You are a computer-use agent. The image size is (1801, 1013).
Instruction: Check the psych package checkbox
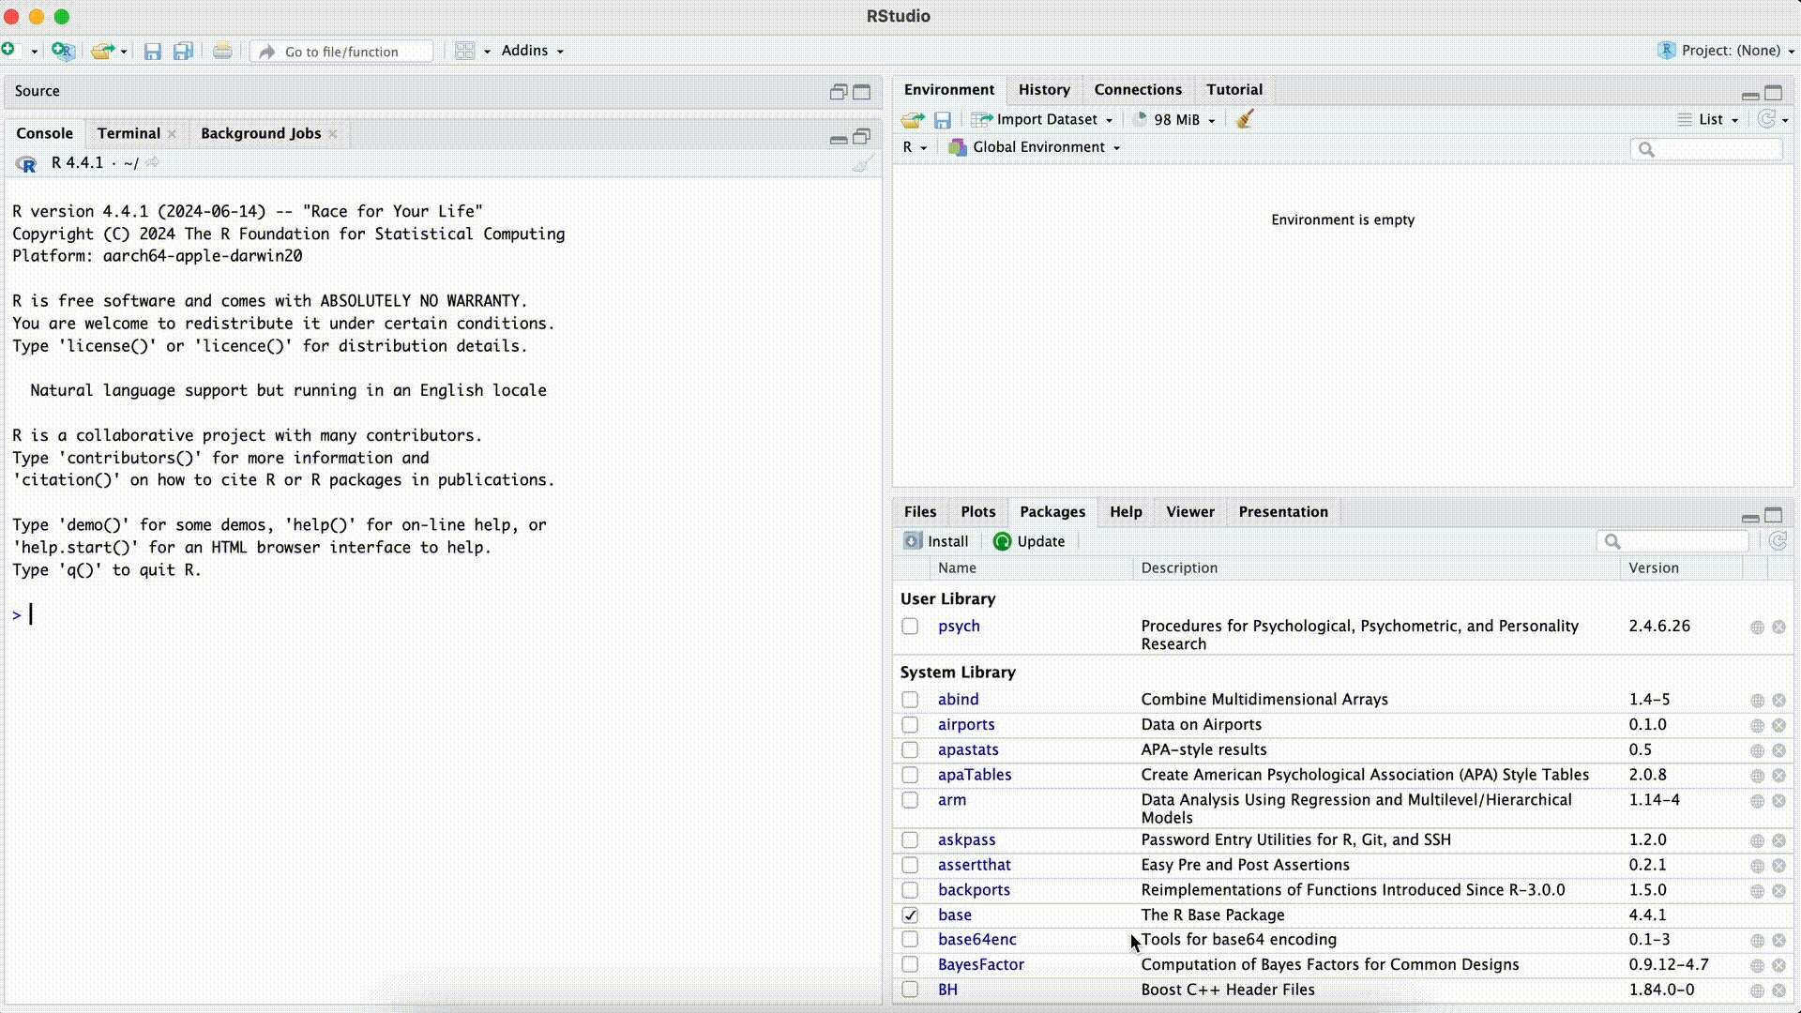pyautogui.click(x=910, y=626)
